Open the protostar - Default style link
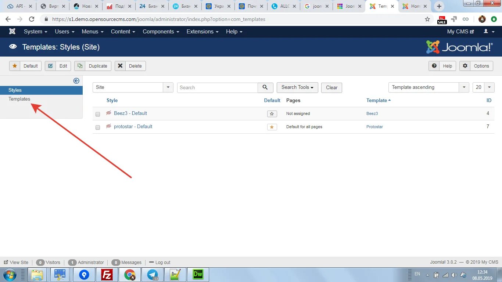The image size is (502, 282). click(x=133, y=126)
